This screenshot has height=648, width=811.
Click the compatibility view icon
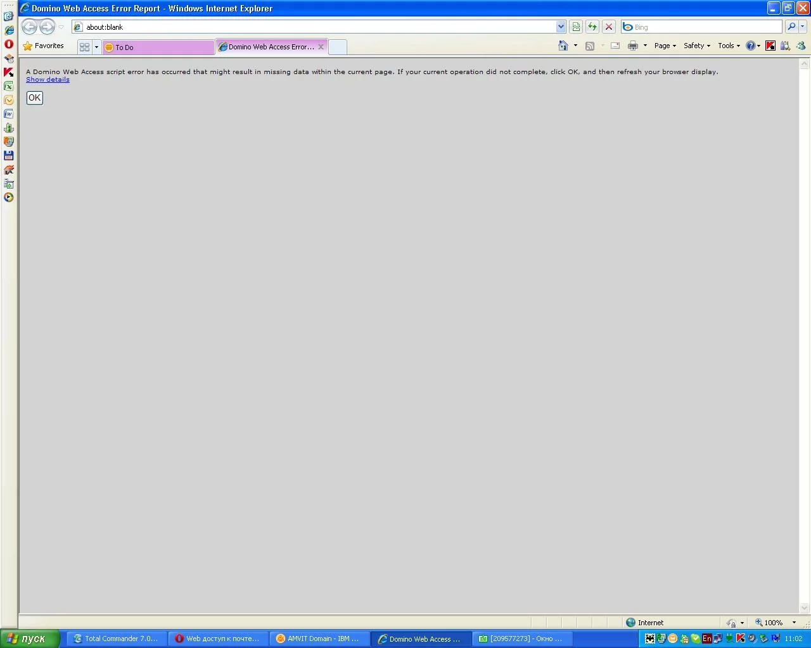(575, 27)
